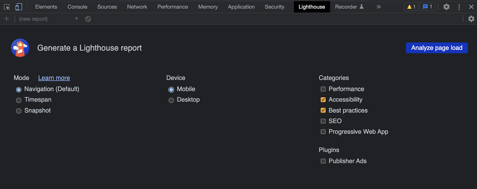Open DevTools settings gear
Image resolution: width=477 pixels, height=189 pixels.
446,7
